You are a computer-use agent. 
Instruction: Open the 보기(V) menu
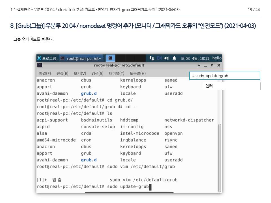[x=80, y=73]
